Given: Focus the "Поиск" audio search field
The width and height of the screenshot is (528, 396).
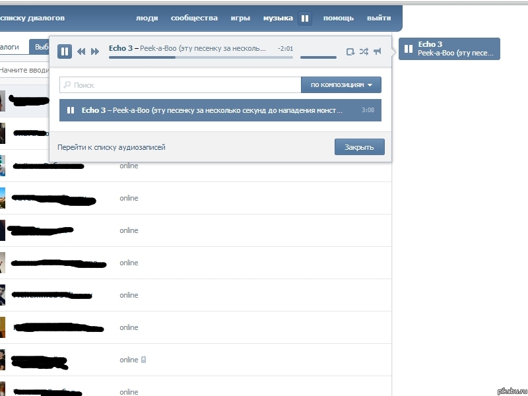Looking at the screenshot, I should pyautogui.click(x=180, y=85).
